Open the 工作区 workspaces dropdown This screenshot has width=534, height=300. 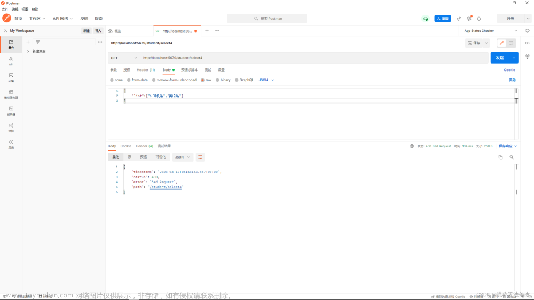(37, 19)
